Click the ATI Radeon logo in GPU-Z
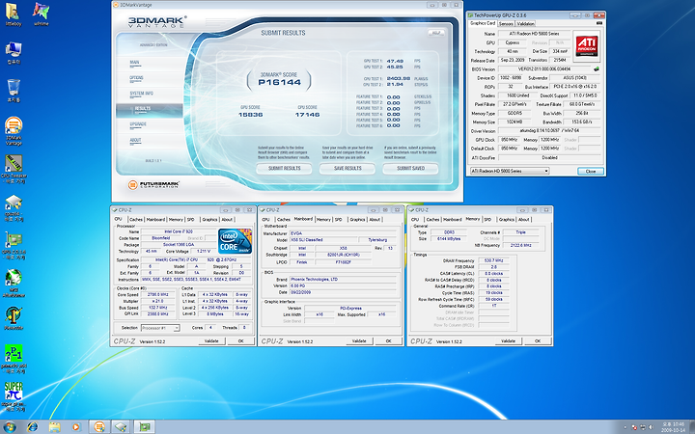Screen dimensions: 695x434 587,46
